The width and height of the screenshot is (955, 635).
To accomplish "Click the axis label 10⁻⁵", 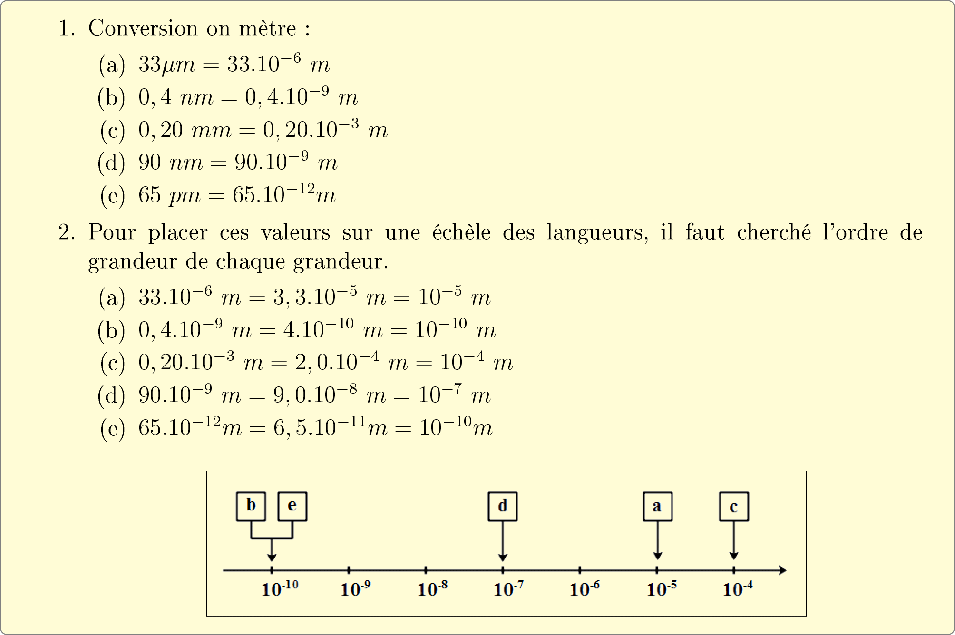I will coord(662,588).
